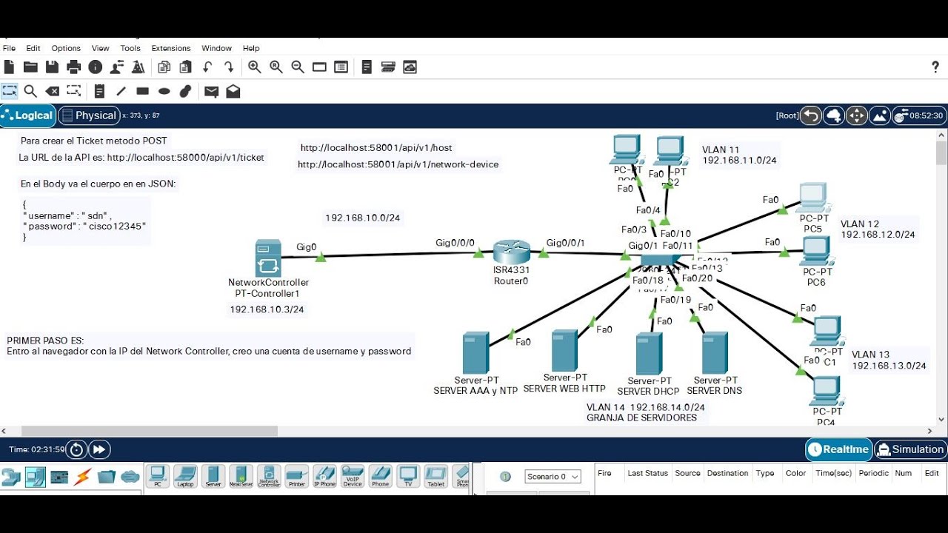Create new cluster cloud icon
Screen dimensions: 948x533
(x=834, y=115)
